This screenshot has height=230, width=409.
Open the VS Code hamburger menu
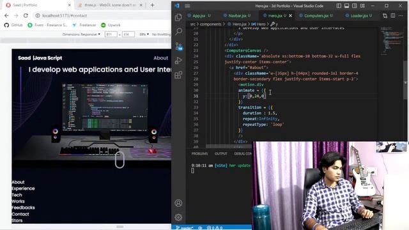[x=187, y=6]
